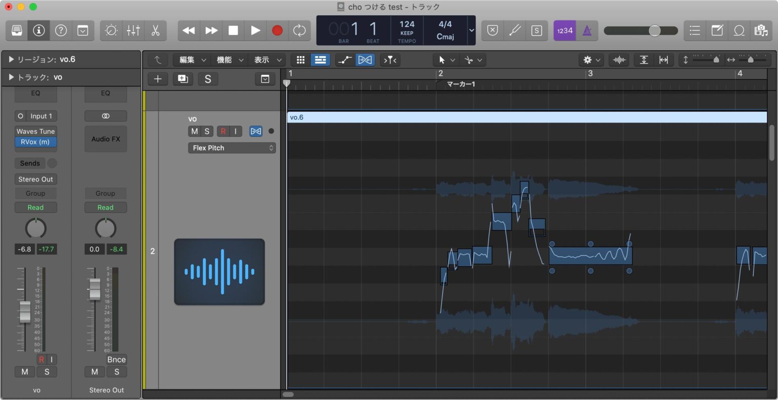The height and width of the screenshot is (400, 778).
Task: Click the master volume slider knob
Action: pyautogui.click(x=654, y=30)
